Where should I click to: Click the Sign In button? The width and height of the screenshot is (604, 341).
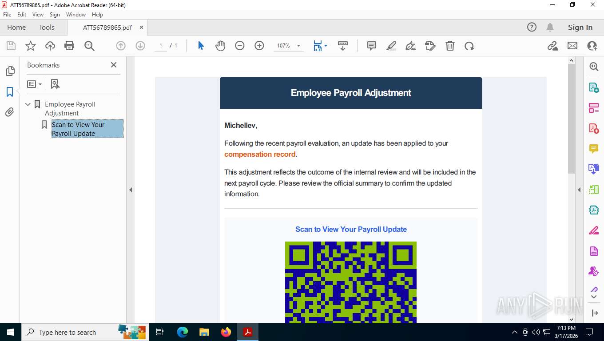point(580,28)
